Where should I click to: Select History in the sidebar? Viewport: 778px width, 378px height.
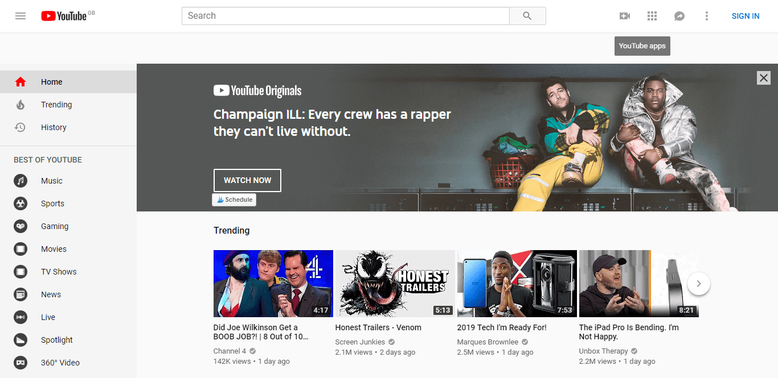tap(68, 127)
